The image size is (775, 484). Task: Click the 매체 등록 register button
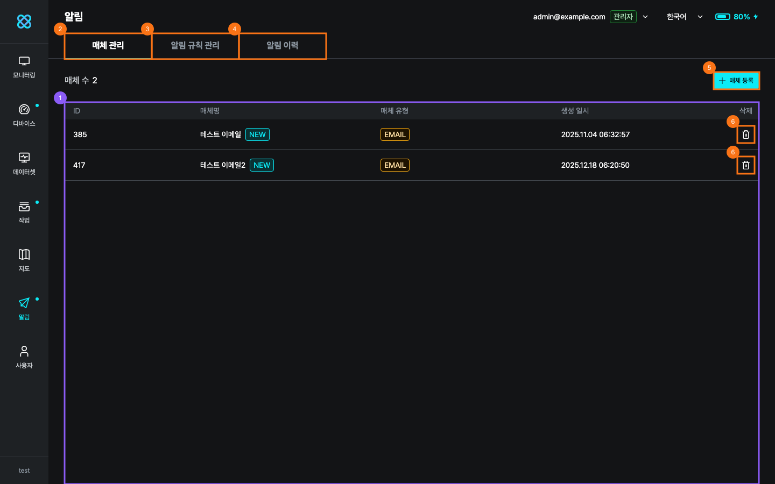[x=736, y=81]
